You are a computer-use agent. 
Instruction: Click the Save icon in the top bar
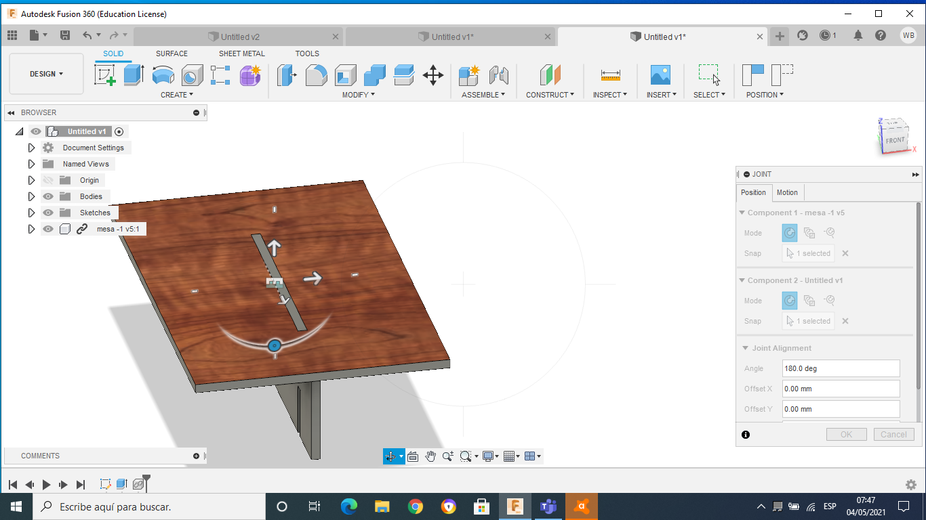tap(65, 35)
